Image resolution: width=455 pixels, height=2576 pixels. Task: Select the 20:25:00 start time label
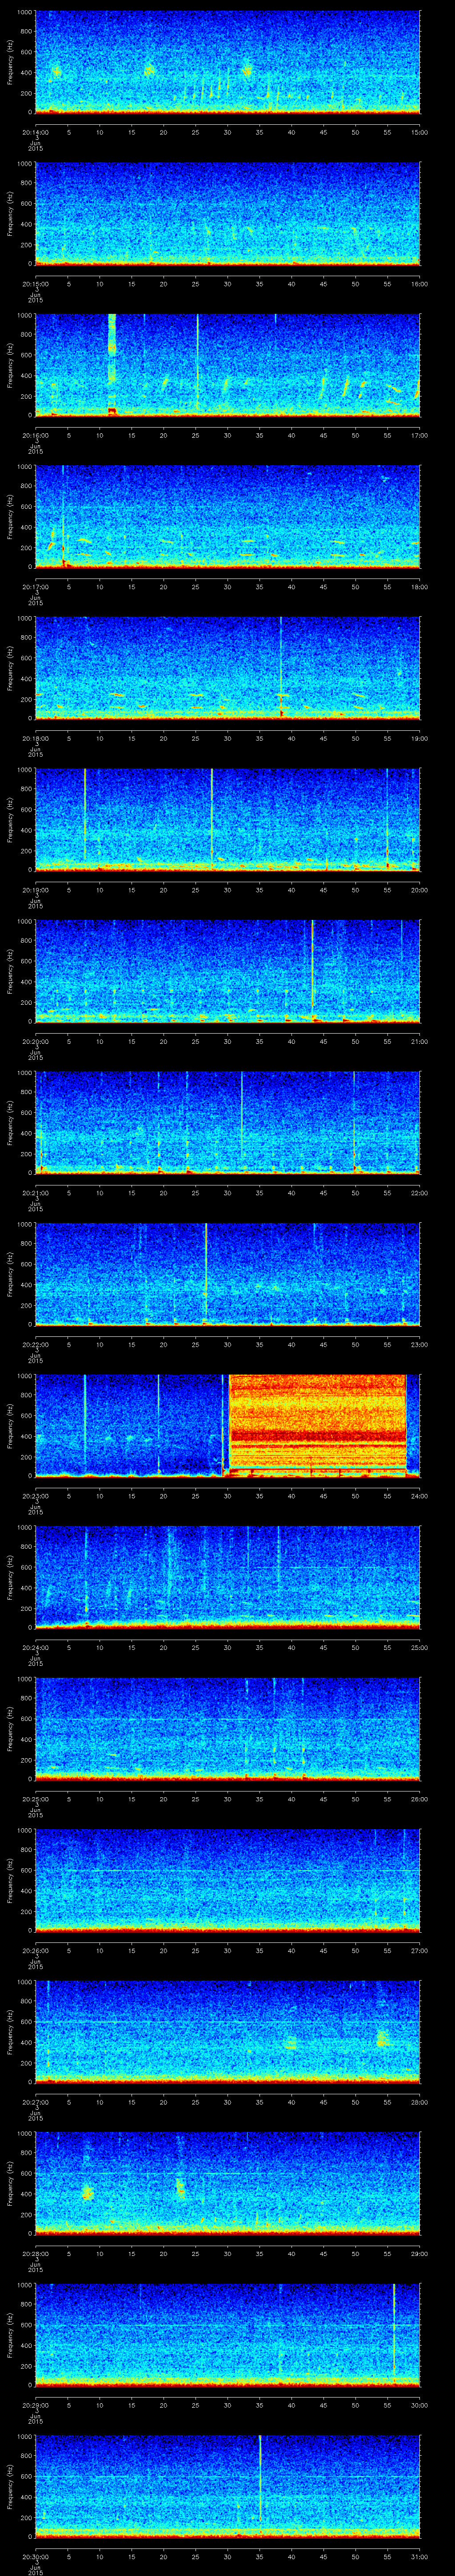pos(35,1799)
